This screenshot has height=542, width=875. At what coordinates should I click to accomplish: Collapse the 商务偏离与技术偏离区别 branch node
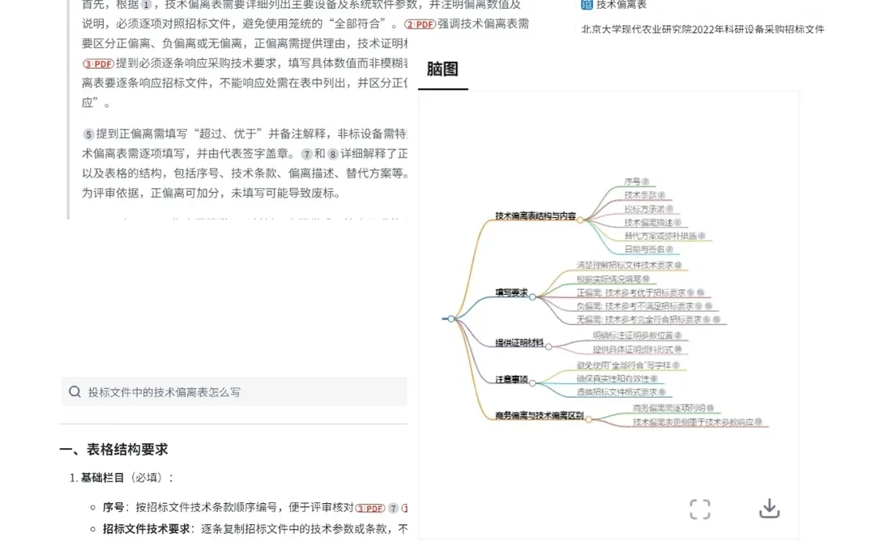[588, 419]
